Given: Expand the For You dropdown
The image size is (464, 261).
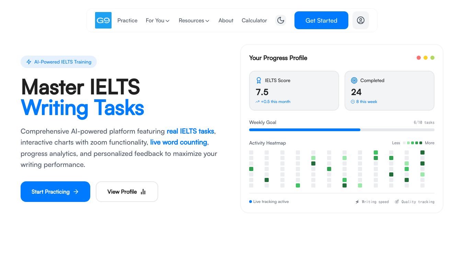Looking at the screenshot, I should (x=158, y=21).
